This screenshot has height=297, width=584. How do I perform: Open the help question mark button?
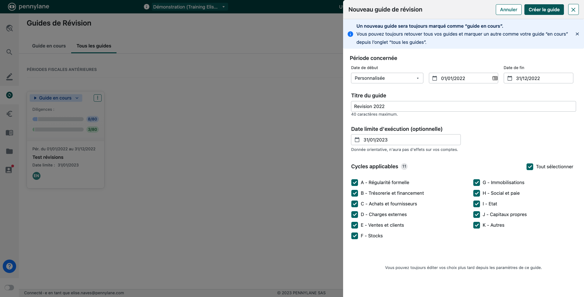[x=9, y=266]
